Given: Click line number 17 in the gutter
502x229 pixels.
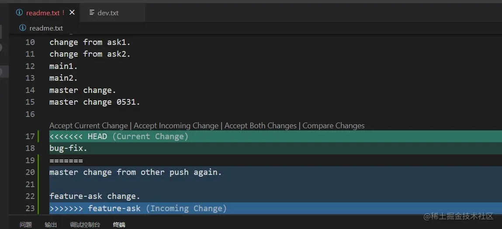Looking at the screenshot, I should coord(30,137).
